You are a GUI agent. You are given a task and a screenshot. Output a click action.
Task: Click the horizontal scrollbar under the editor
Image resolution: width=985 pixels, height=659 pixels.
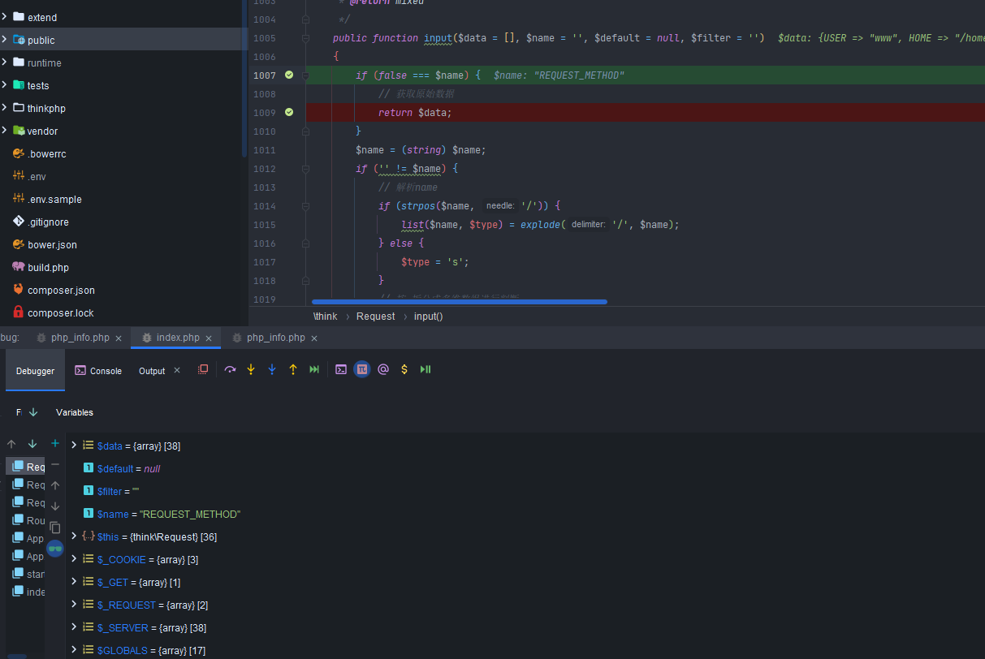pyautogui.click(x=459, y=302)
